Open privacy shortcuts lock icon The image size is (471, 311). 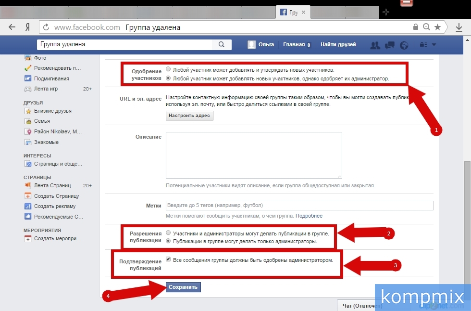[423, 45]
